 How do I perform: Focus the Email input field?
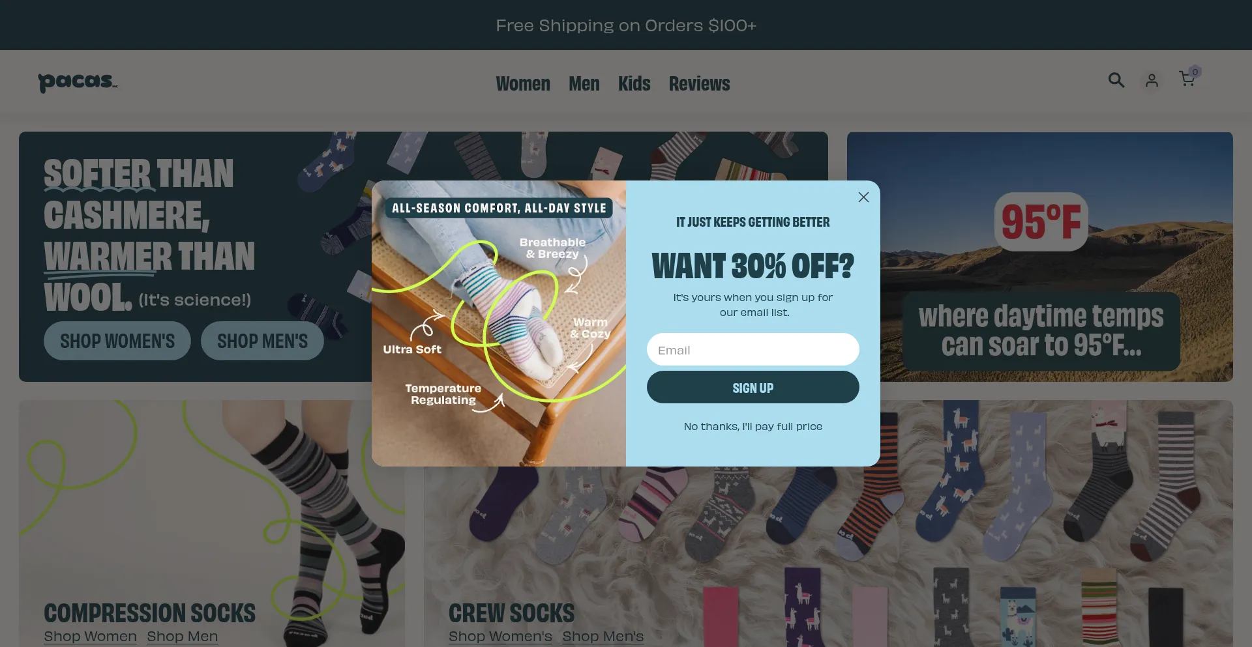tap(753, 350)
